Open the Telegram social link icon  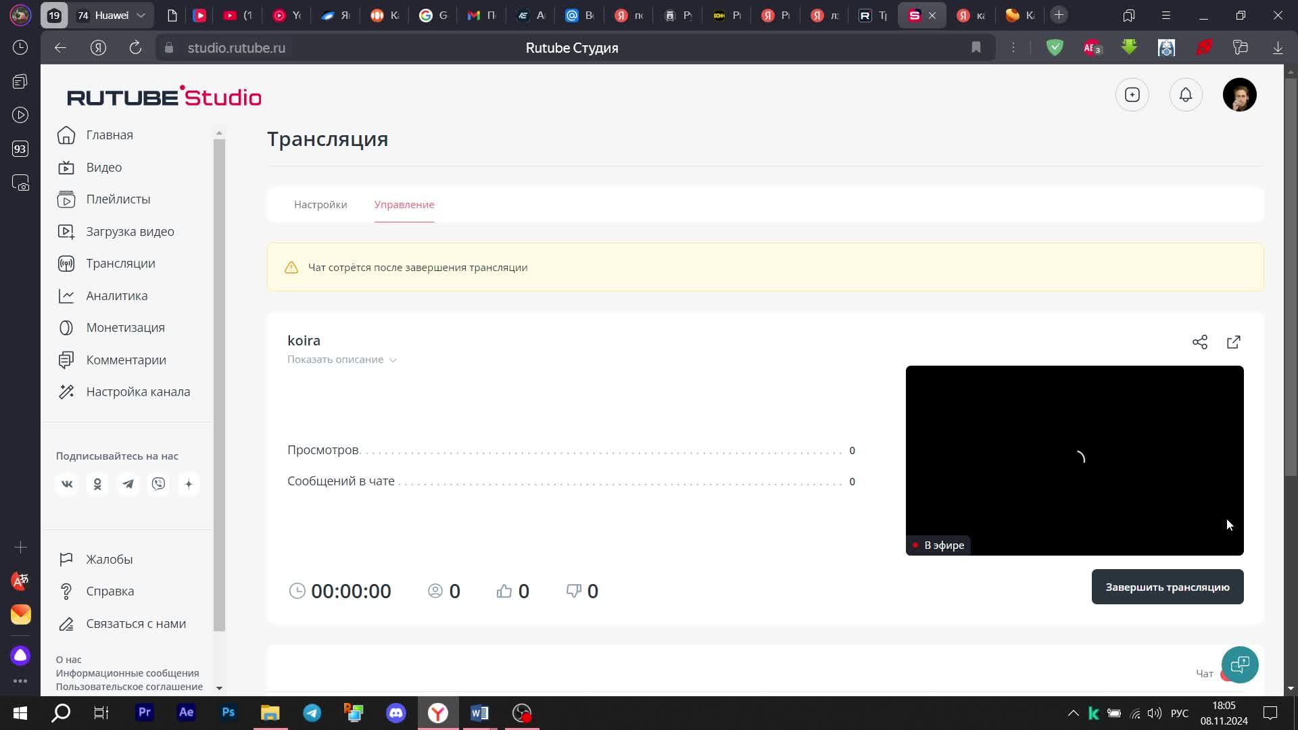pyautogui.click(x=128, y=484)
